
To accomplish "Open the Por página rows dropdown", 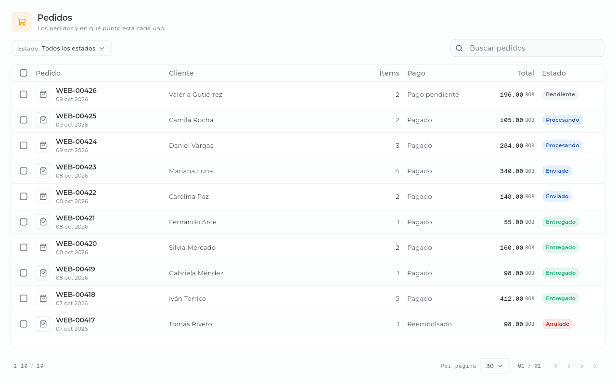I will (495, 366).
